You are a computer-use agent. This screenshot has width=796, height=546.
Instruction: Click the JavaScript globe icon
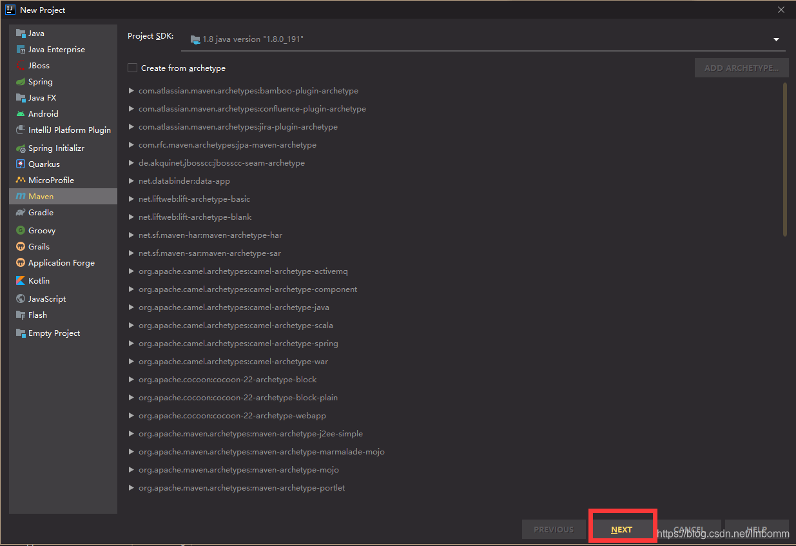21,298
